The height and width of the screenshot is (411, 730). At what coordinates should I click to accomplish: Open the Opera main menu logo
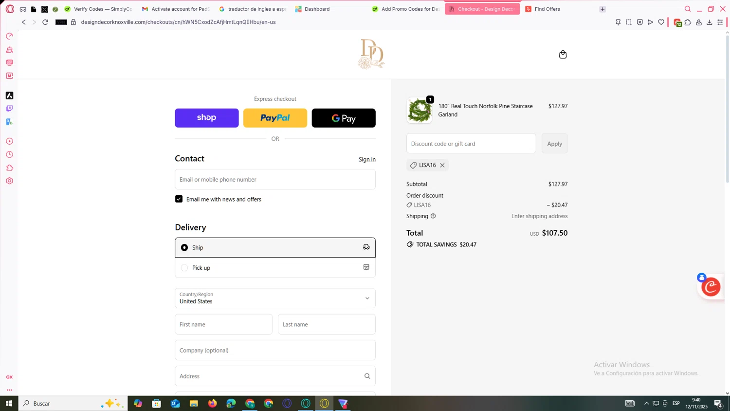[10, 9]
